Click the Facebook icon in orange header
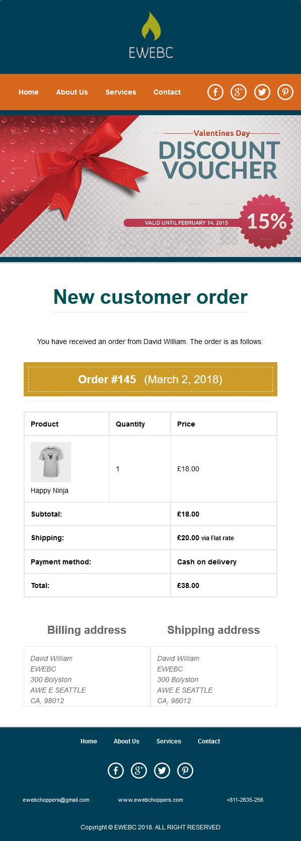 click(215, 92)
